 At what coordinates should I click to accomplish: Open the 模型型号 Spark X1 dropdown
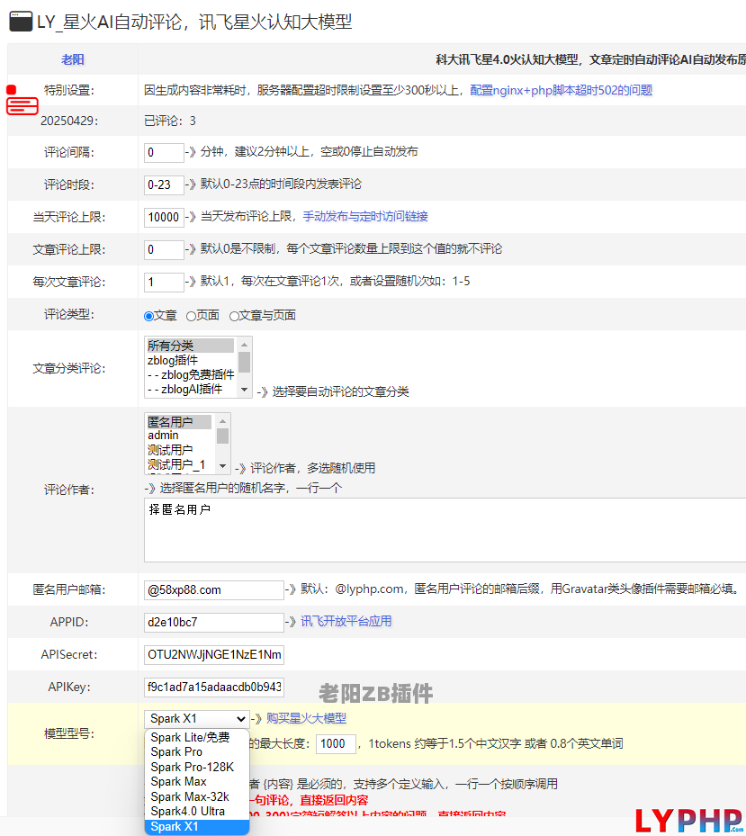click(197, 719)
